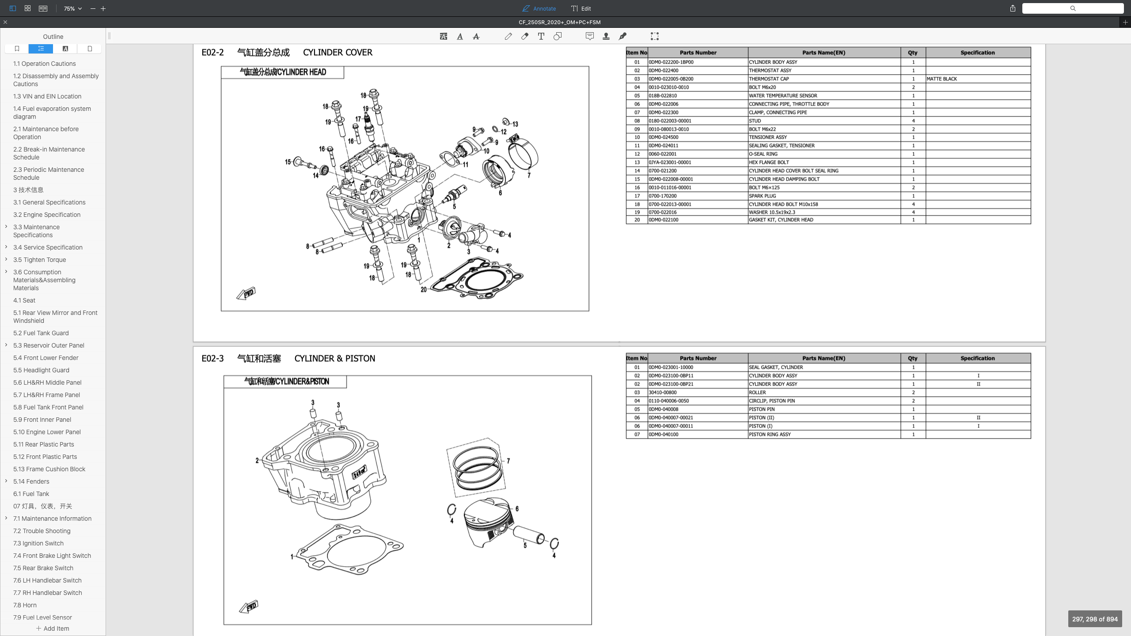Expand 5.3 Reservoir Outer Panel outline item

pos(6,345)
